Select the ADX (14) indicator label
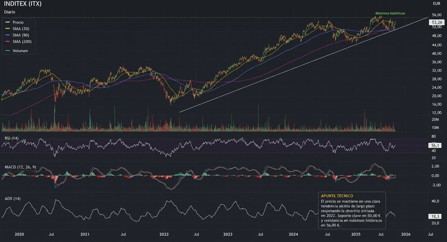Screen dimensions: 447x242 point(13,199)
